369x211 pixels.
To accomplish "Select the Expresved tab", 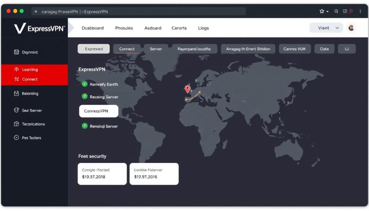I will (x=94, y=49).
